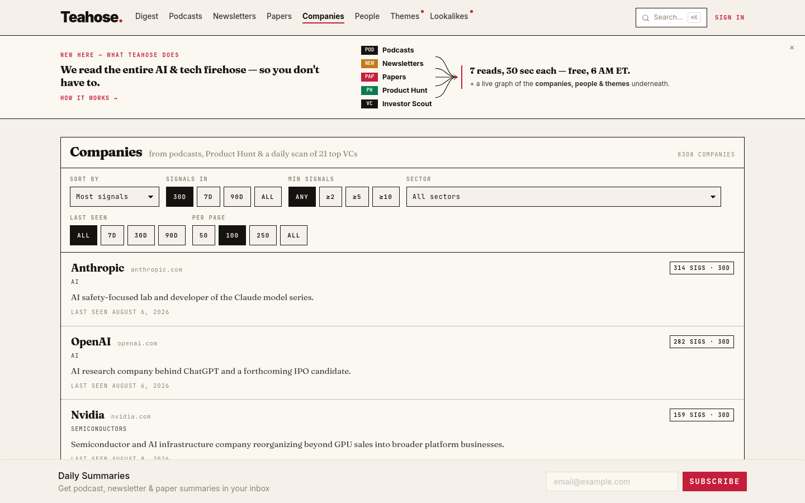Open Newsletters in the top navigation
805x503 pixels.
tap(234, 16)
